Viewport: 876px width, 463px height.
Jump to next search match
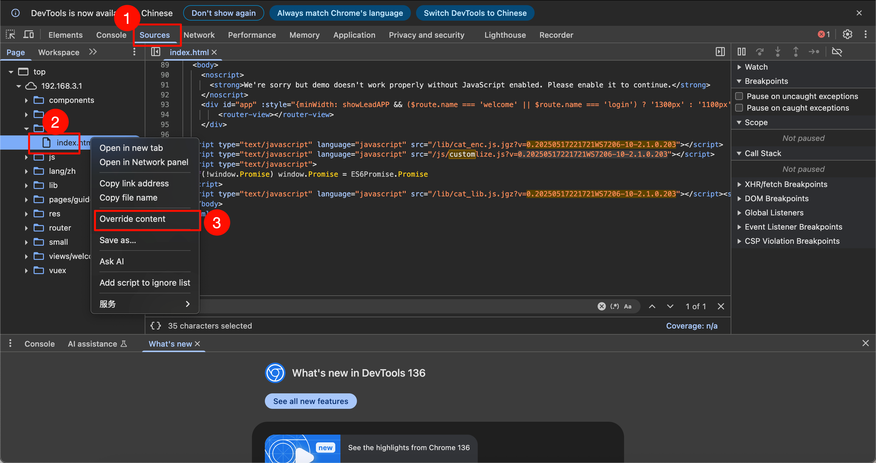(x=670, y=306)
